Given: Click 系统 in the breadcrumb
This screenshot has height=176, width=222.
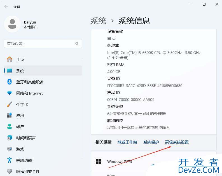Looking at the screenshot, I should (98, 21).
